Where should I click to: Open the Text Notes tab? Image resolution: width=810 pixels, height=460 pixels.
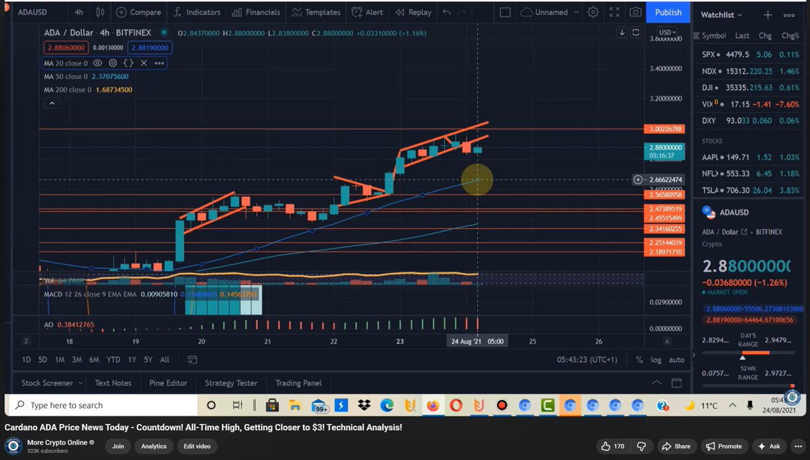[x=113, y=383]
